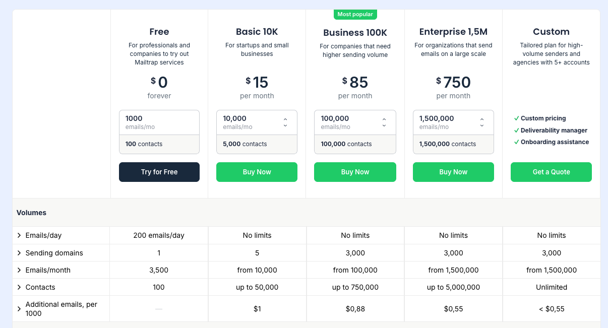
Task: Expand the Sending domains row chevron
Action: click(x=19, y=253)
